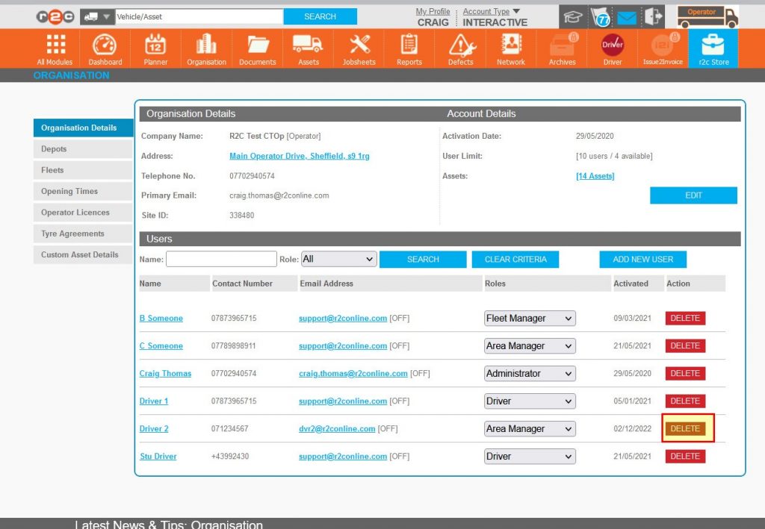Open the Archives module
The width and height of the screenshot is (765, 529).
click(x=561, y=46)
